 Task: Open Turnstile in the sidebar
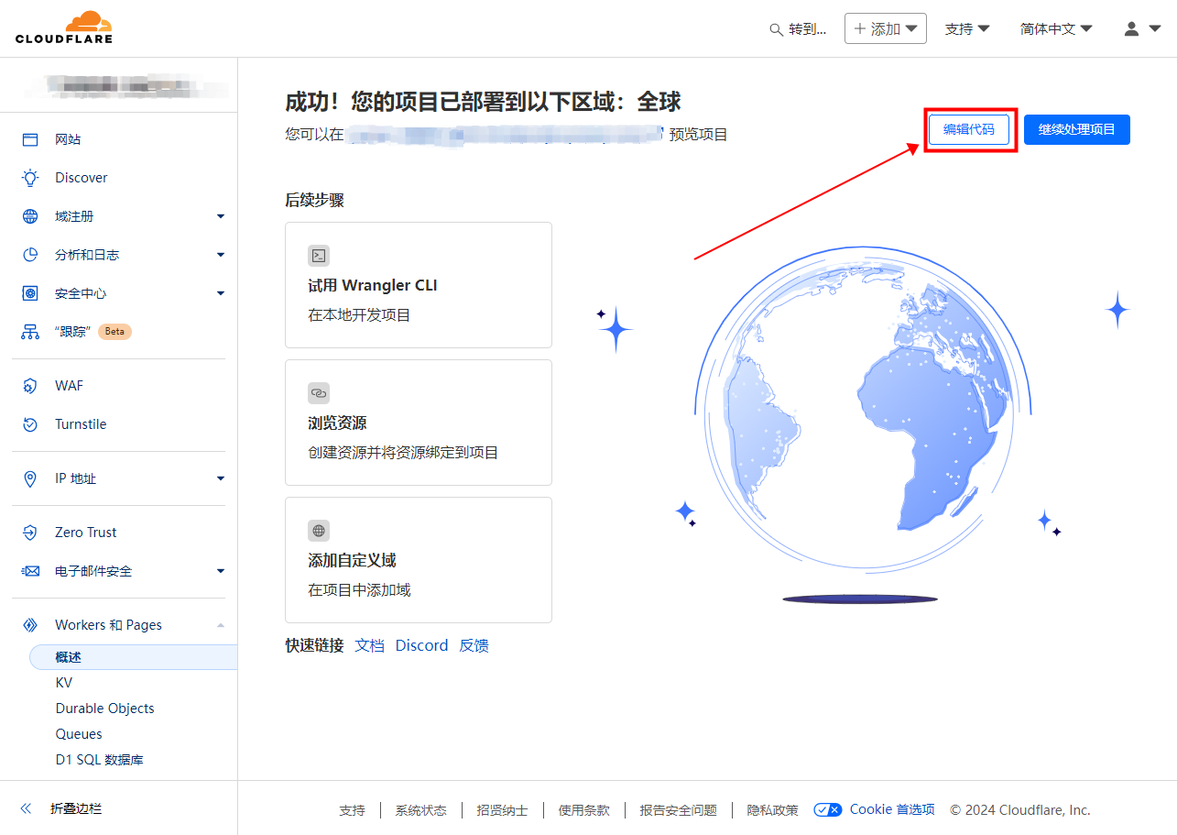coord(81,424)
